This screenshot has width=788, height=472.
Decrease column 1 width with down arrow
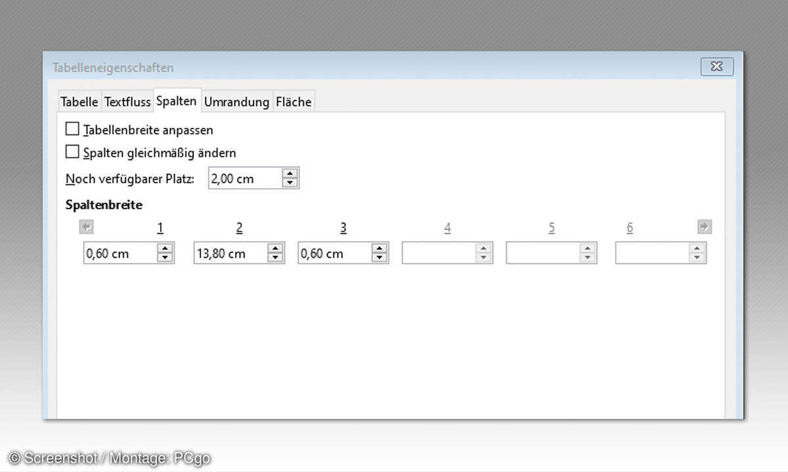165,258
